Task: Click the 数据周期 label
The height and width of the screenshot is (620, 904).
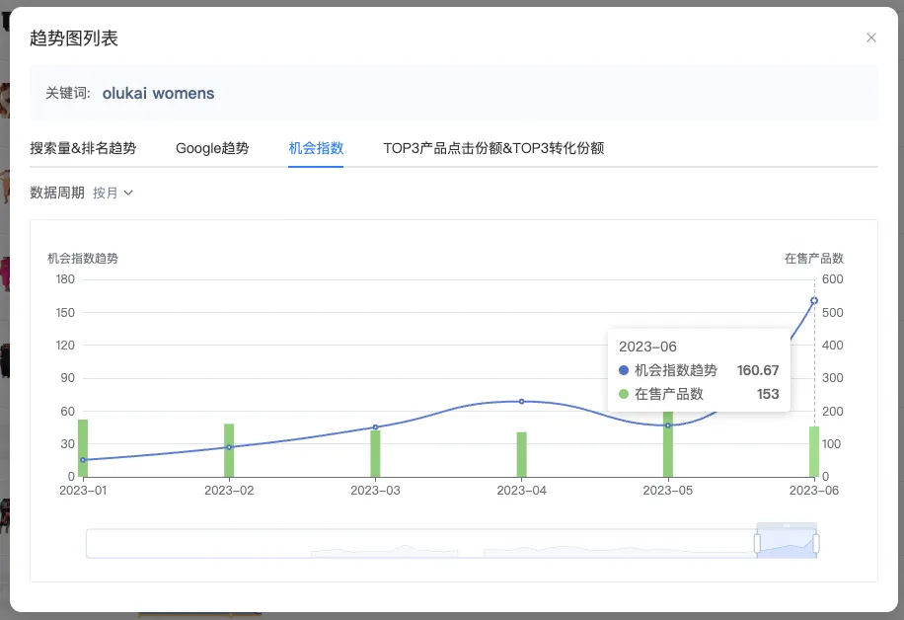Action: click(57, 193)
